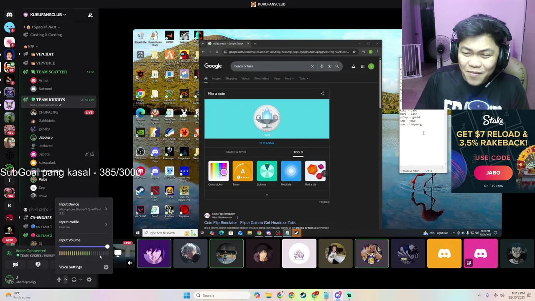Open Windows Start menu
The height and width of the screenshot is (301, 535).
pyautogui.click(x=186, y=296)
